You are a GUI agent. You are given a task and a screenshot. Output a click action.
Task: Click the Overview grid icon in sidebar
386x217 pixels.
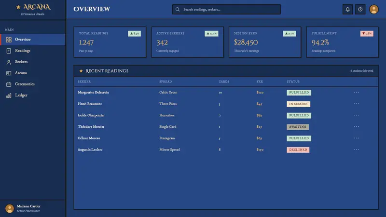pyautogui.click(x=9, y=40)
